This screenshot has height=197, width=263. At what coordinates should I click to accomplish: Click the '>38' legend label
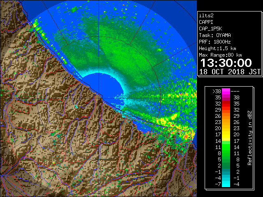point(217,92)
